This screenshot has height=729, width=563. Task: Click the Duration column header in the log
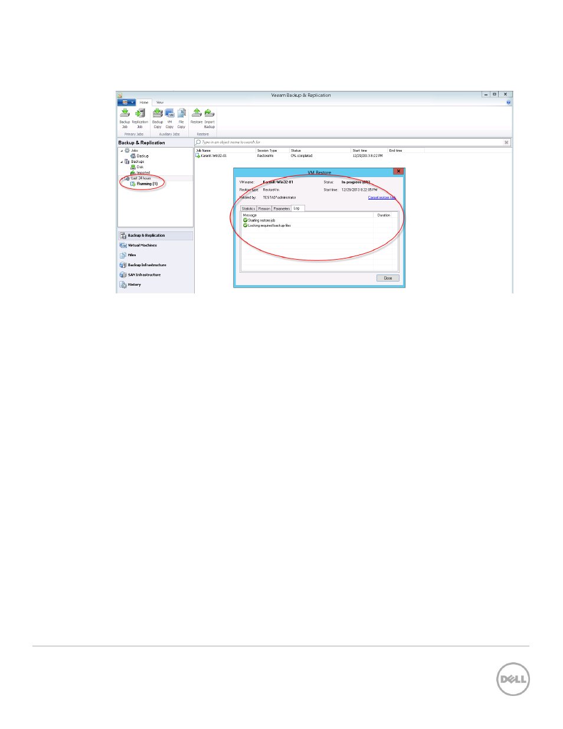384,215
